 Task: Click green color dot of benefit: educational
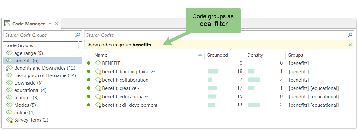(89, 96)
